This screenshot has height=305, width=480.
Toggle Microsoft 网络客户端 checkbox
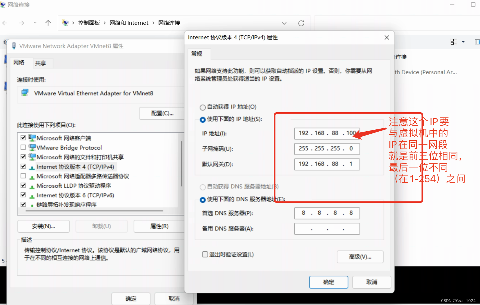pyautogui.click(x=23, y=138)
